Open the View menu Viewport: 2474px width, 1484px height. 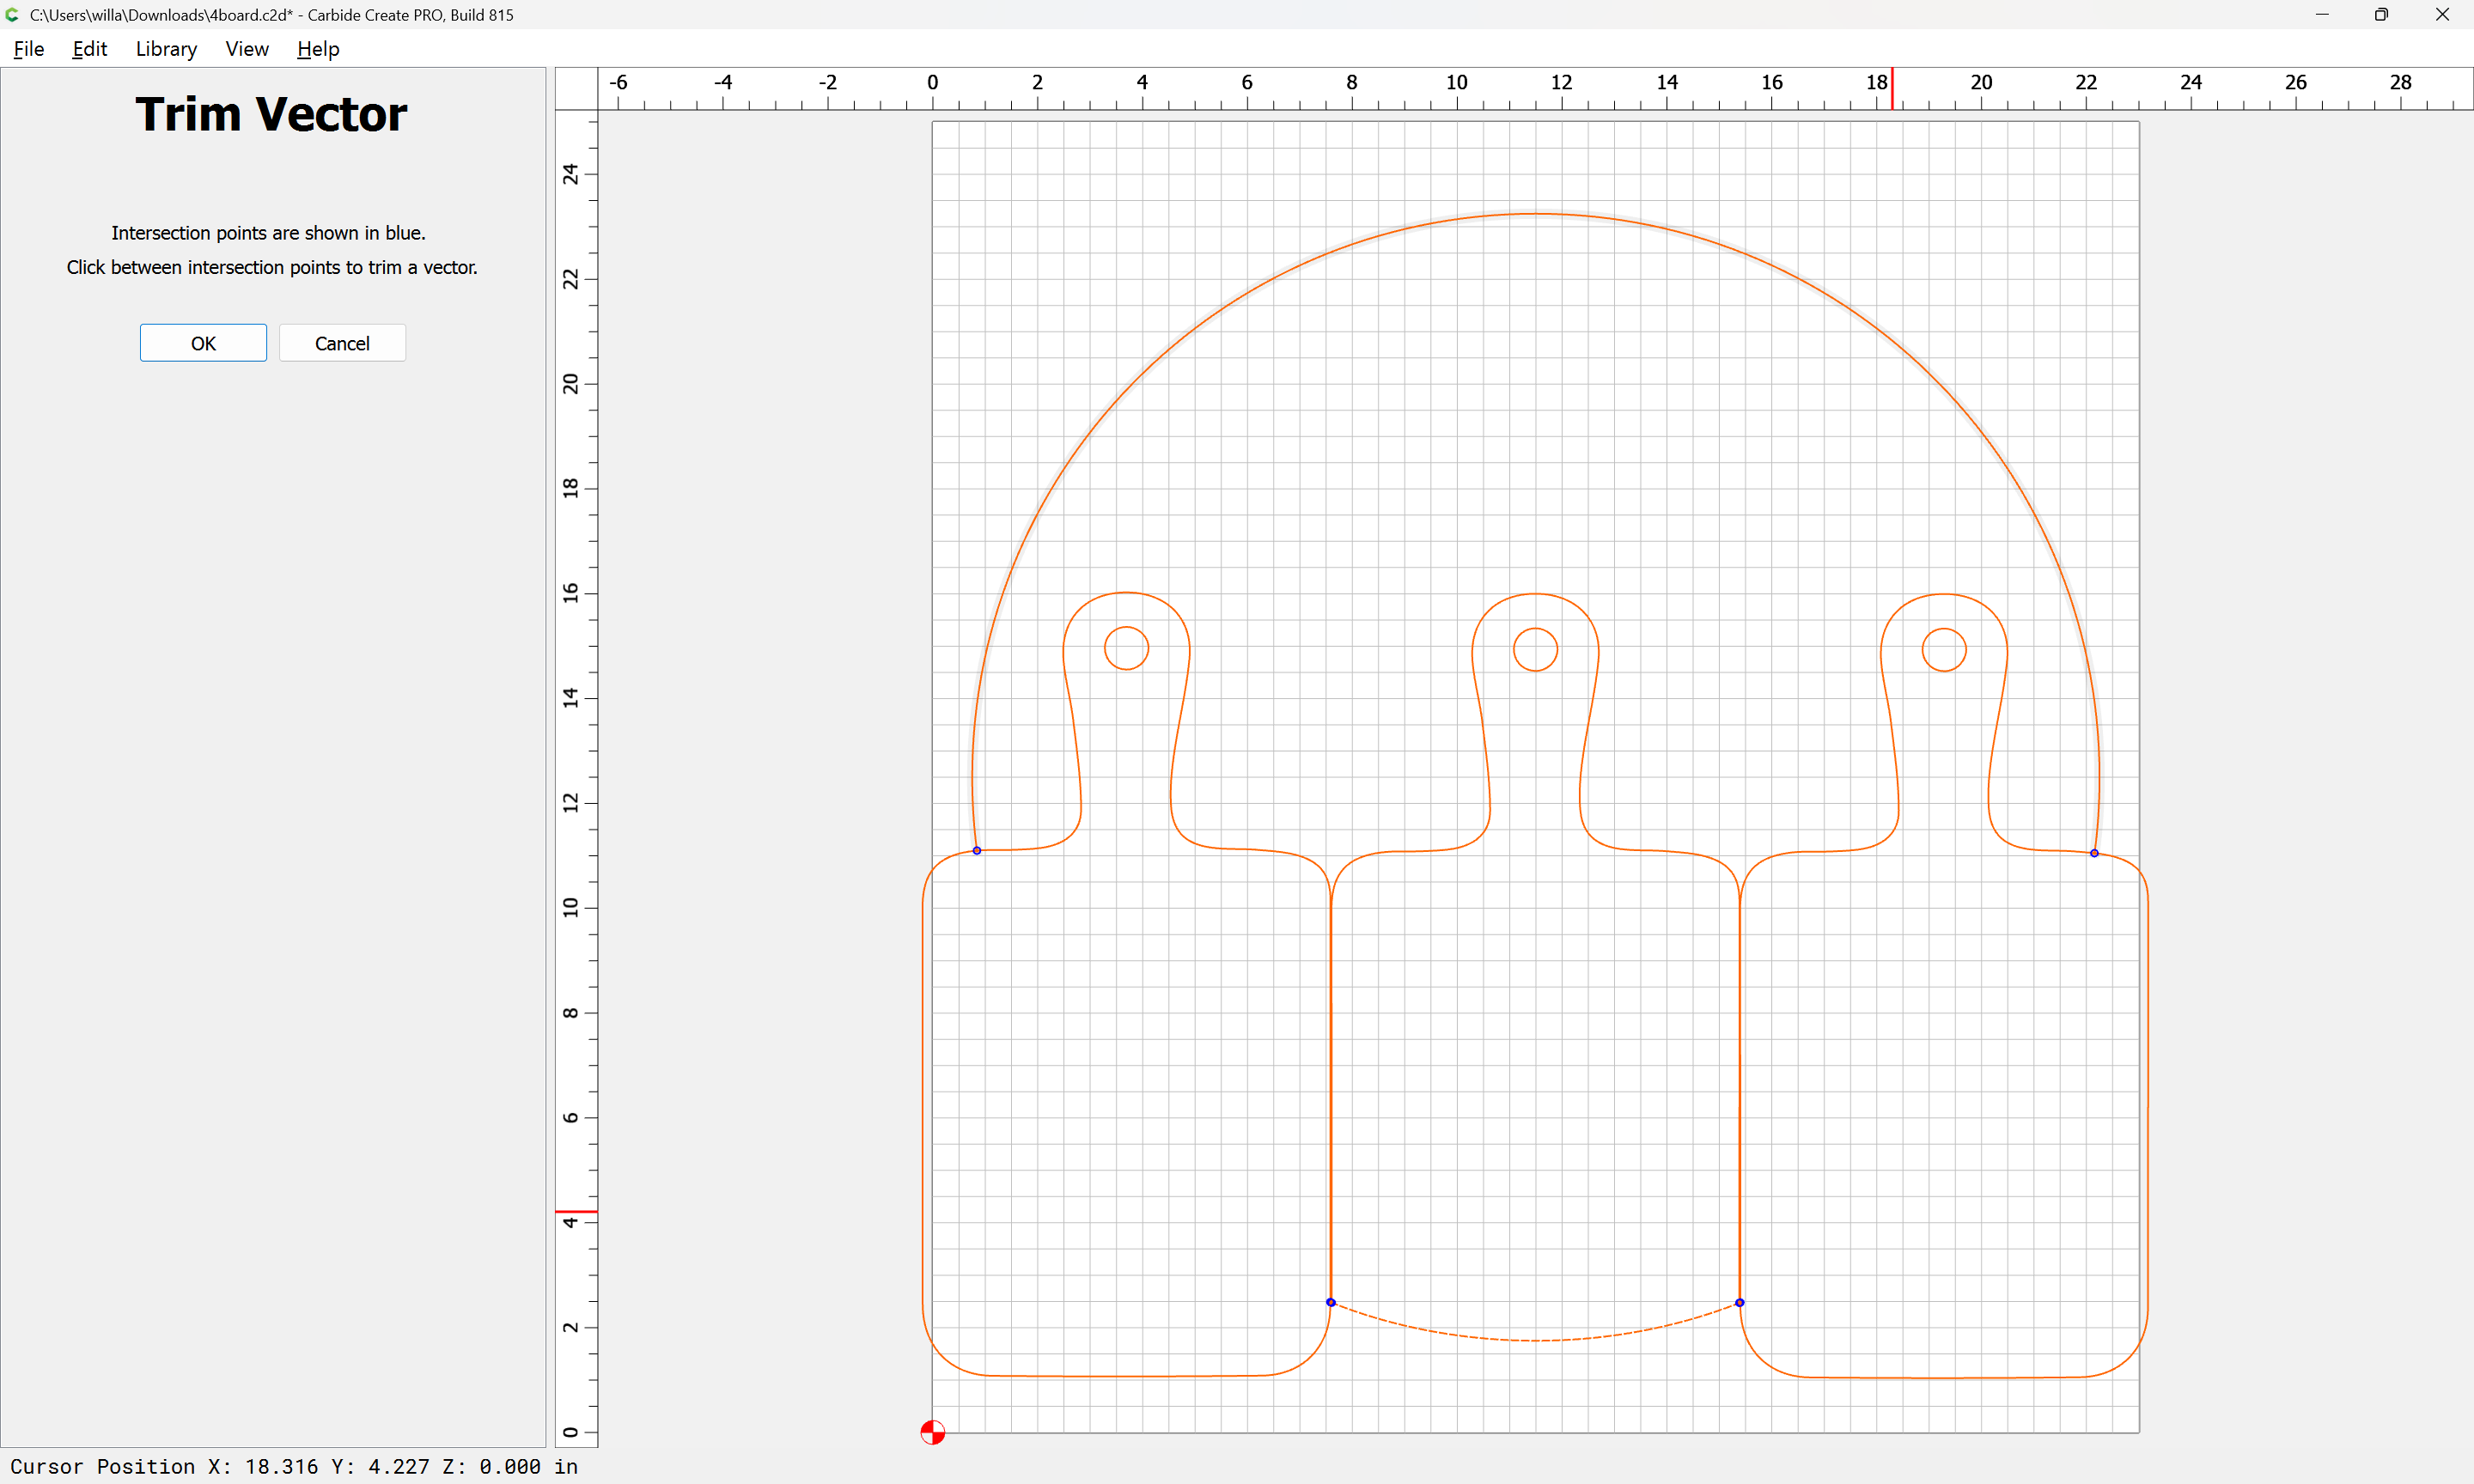tap(247, 49)
